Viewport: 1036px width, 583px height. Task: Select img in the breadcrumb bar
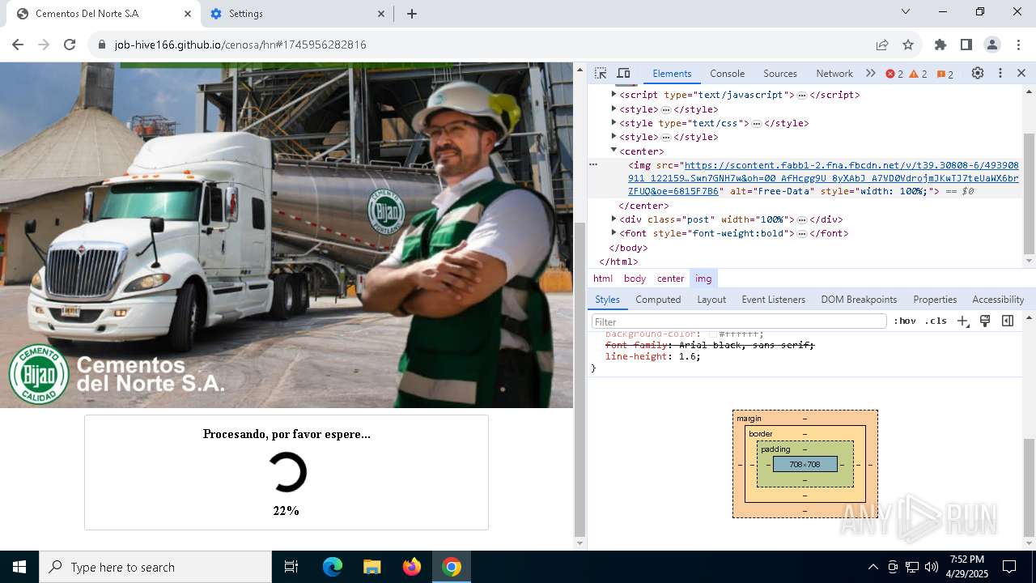coord(703,279)
